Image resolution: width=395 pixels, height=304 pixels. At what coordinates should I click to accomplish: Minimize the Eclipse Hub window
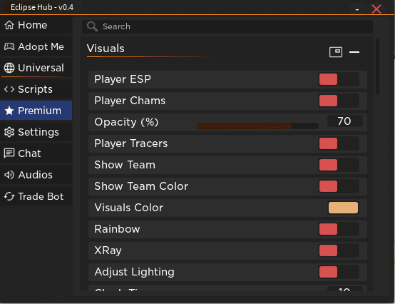[x=357, y=9]
